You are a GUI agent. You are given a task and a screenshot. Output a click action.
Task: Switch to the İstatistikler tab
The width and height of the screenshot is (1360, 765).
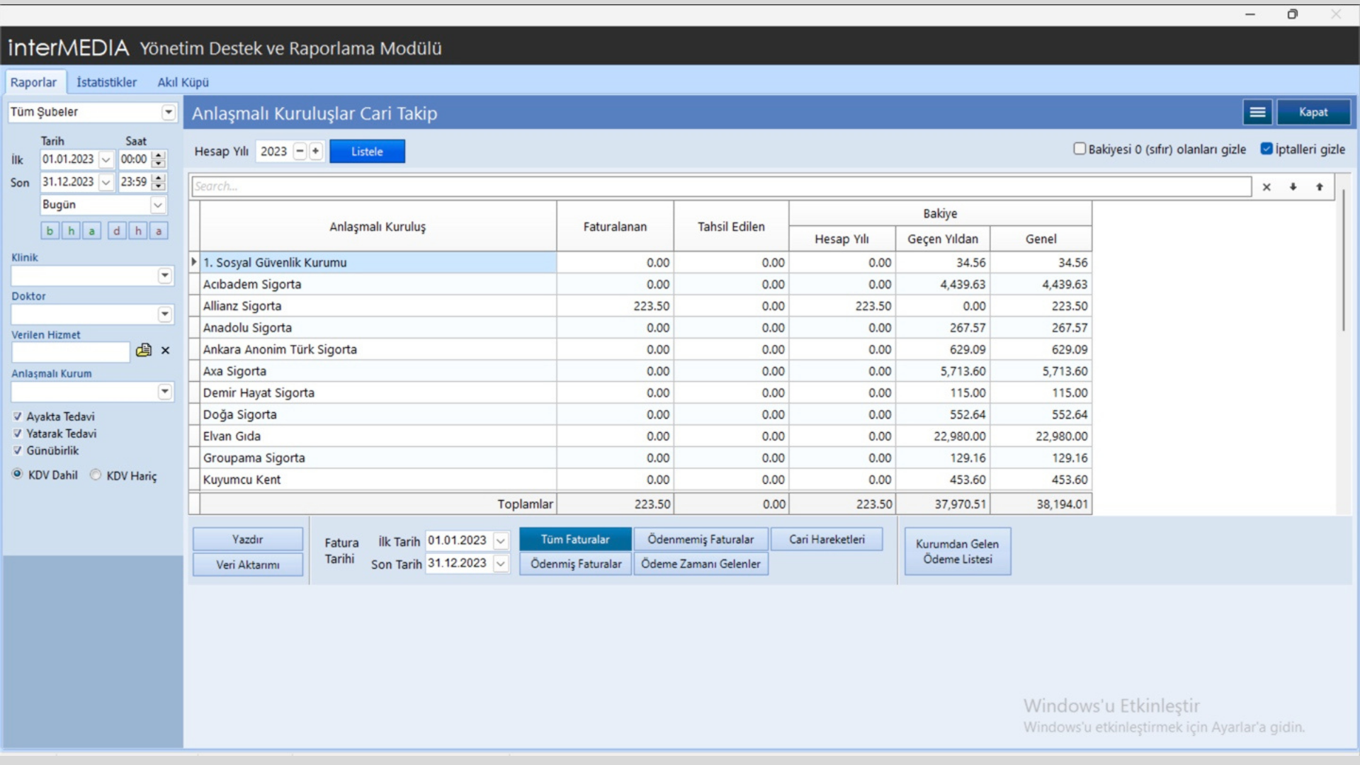click(x=106, y=82)
